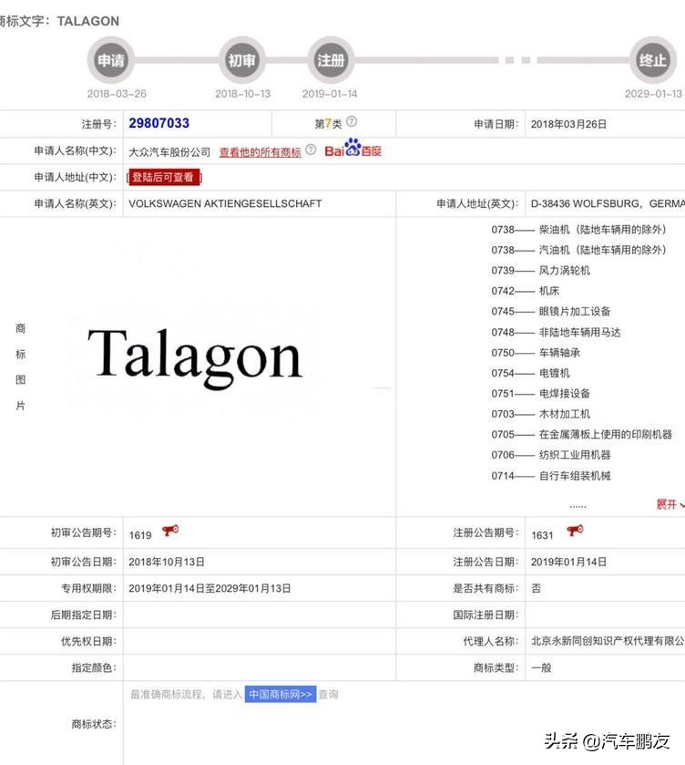Click the Baidu logo search icon
Screen dimensions: 685x765
(353, 148)
